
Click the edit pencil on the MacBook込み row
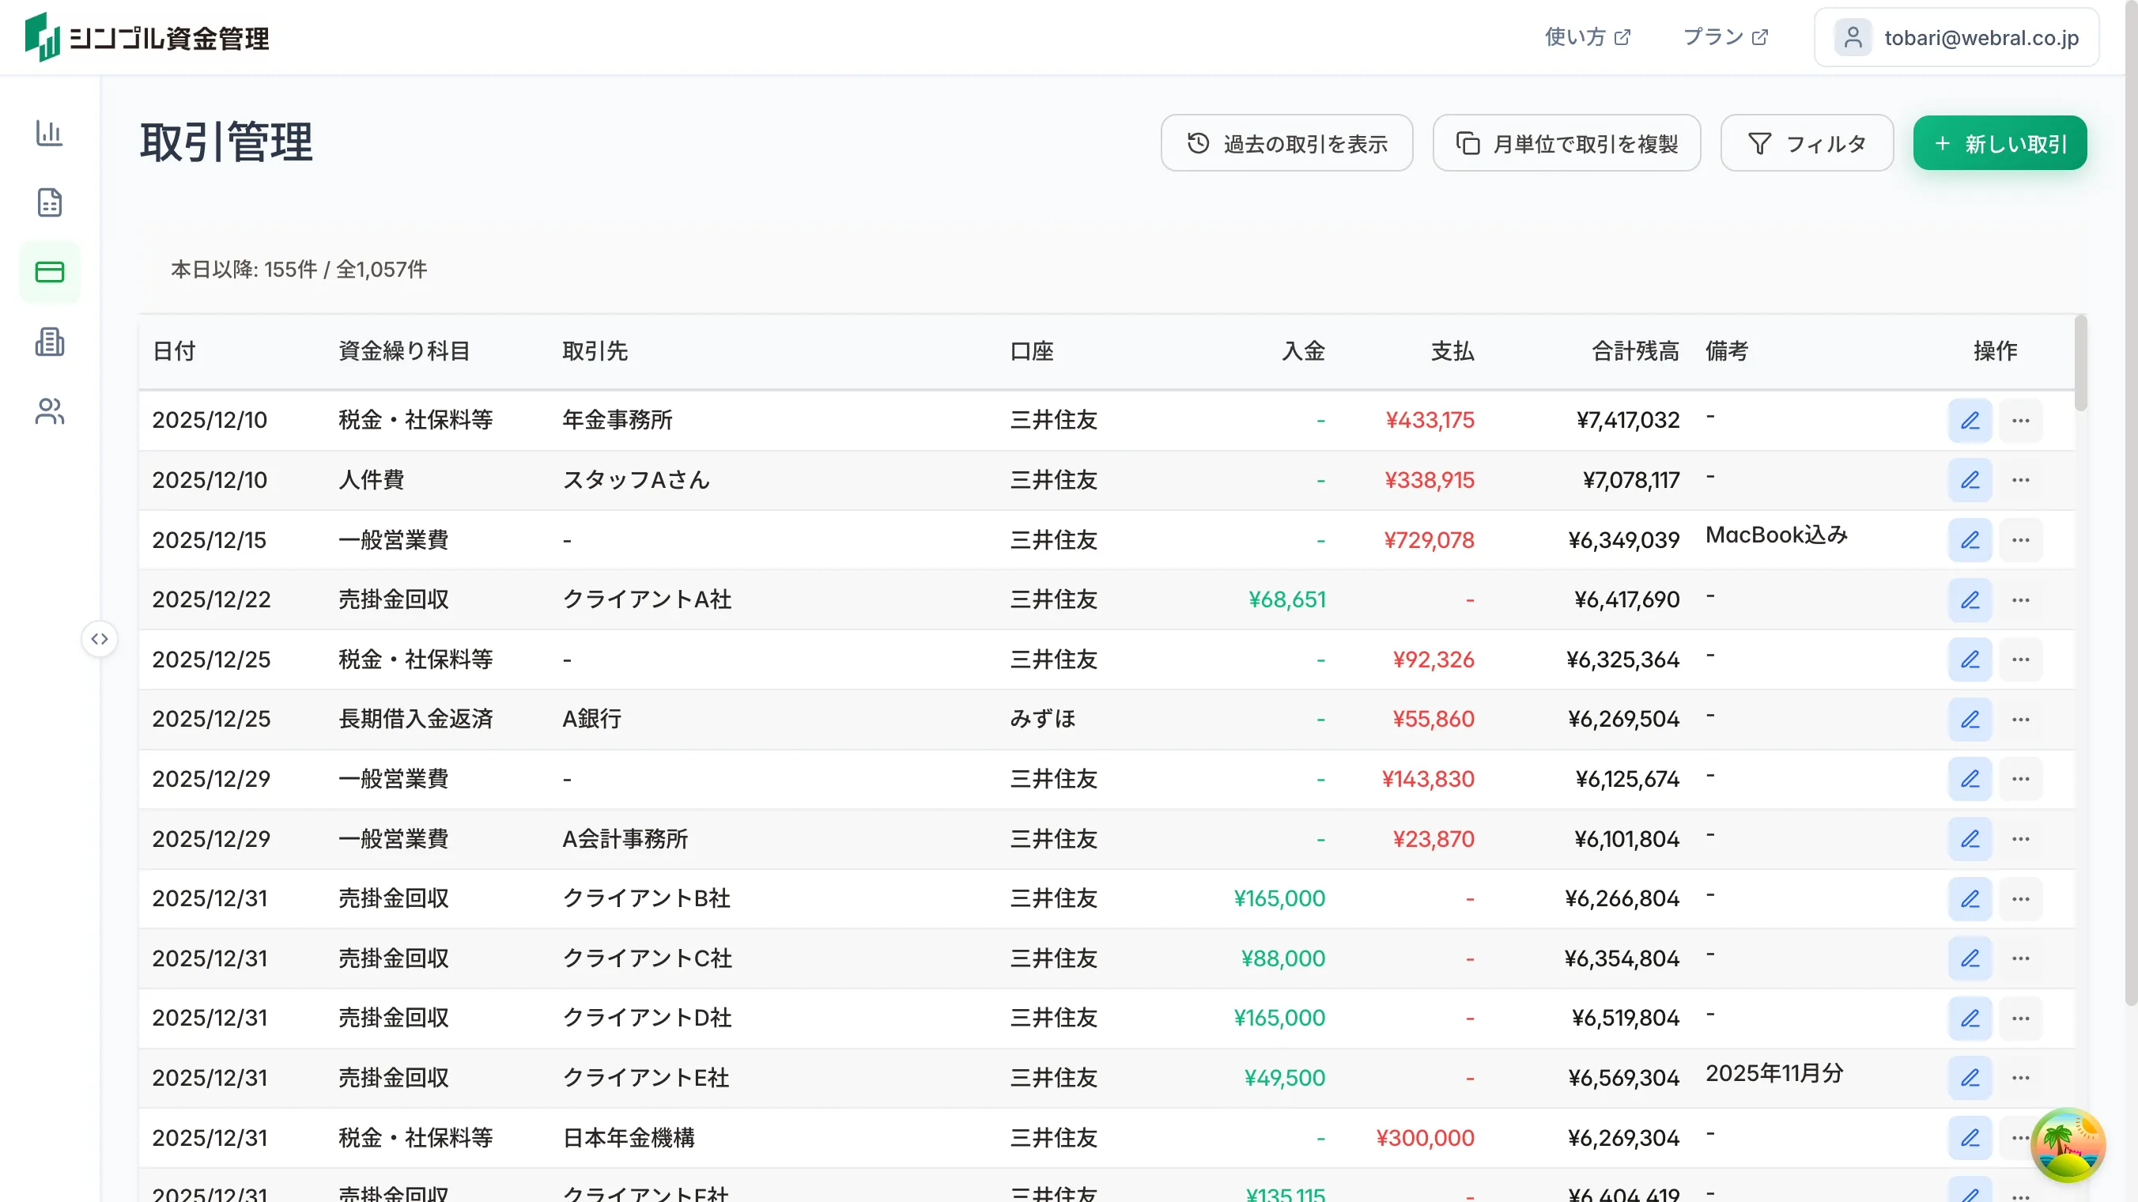click(x=1970, y=539)
